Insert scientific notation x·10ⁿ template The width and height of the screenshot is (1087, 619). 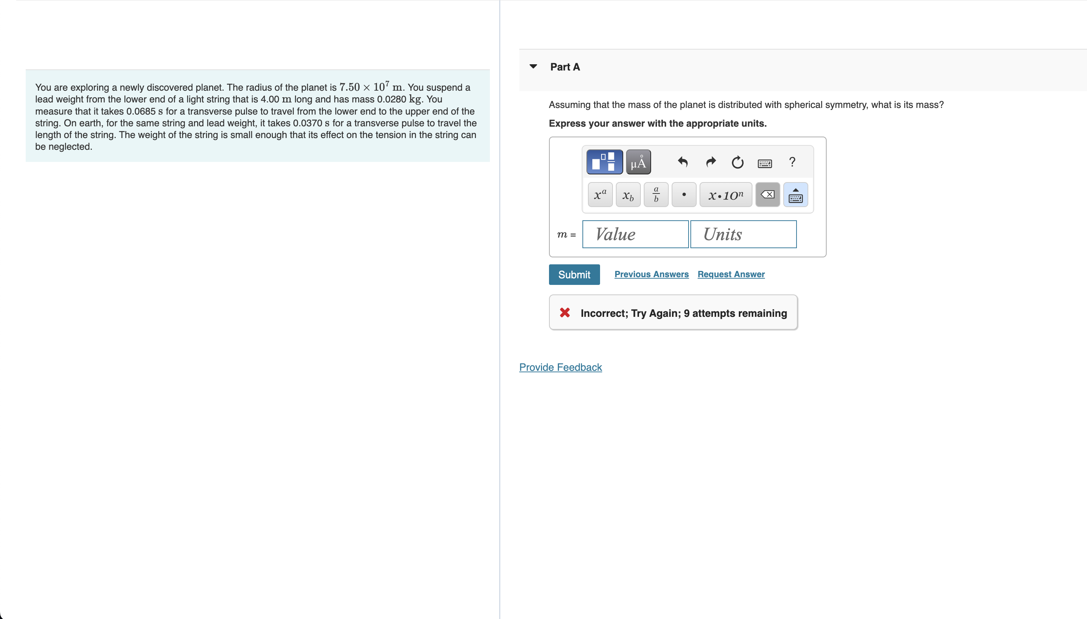[x=725, y=195]
